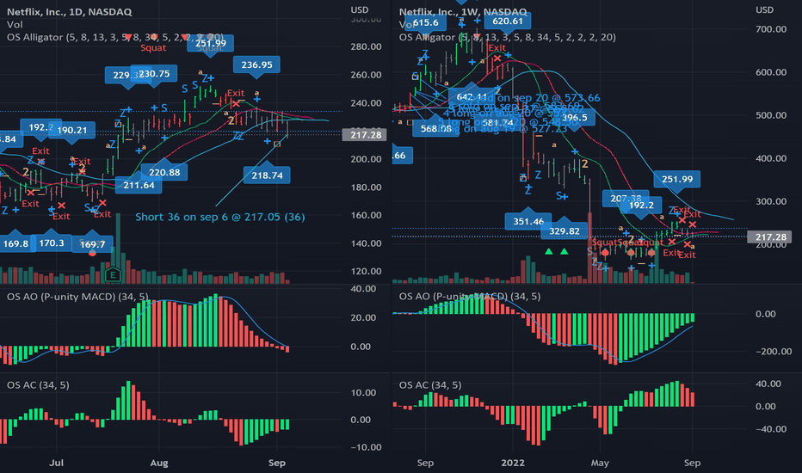Click the 2022 date on weekly time axis

[513, 463]
